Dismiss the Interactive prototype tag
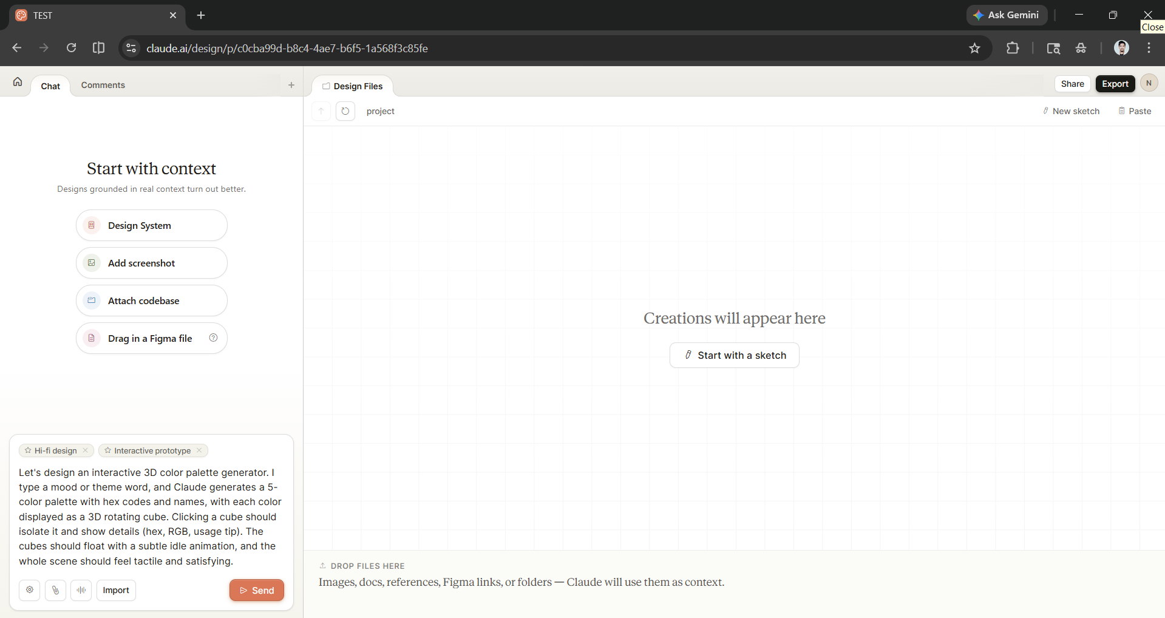This screenshot has height=618, width=1165. pyautogui.click(x=199, y=450)
